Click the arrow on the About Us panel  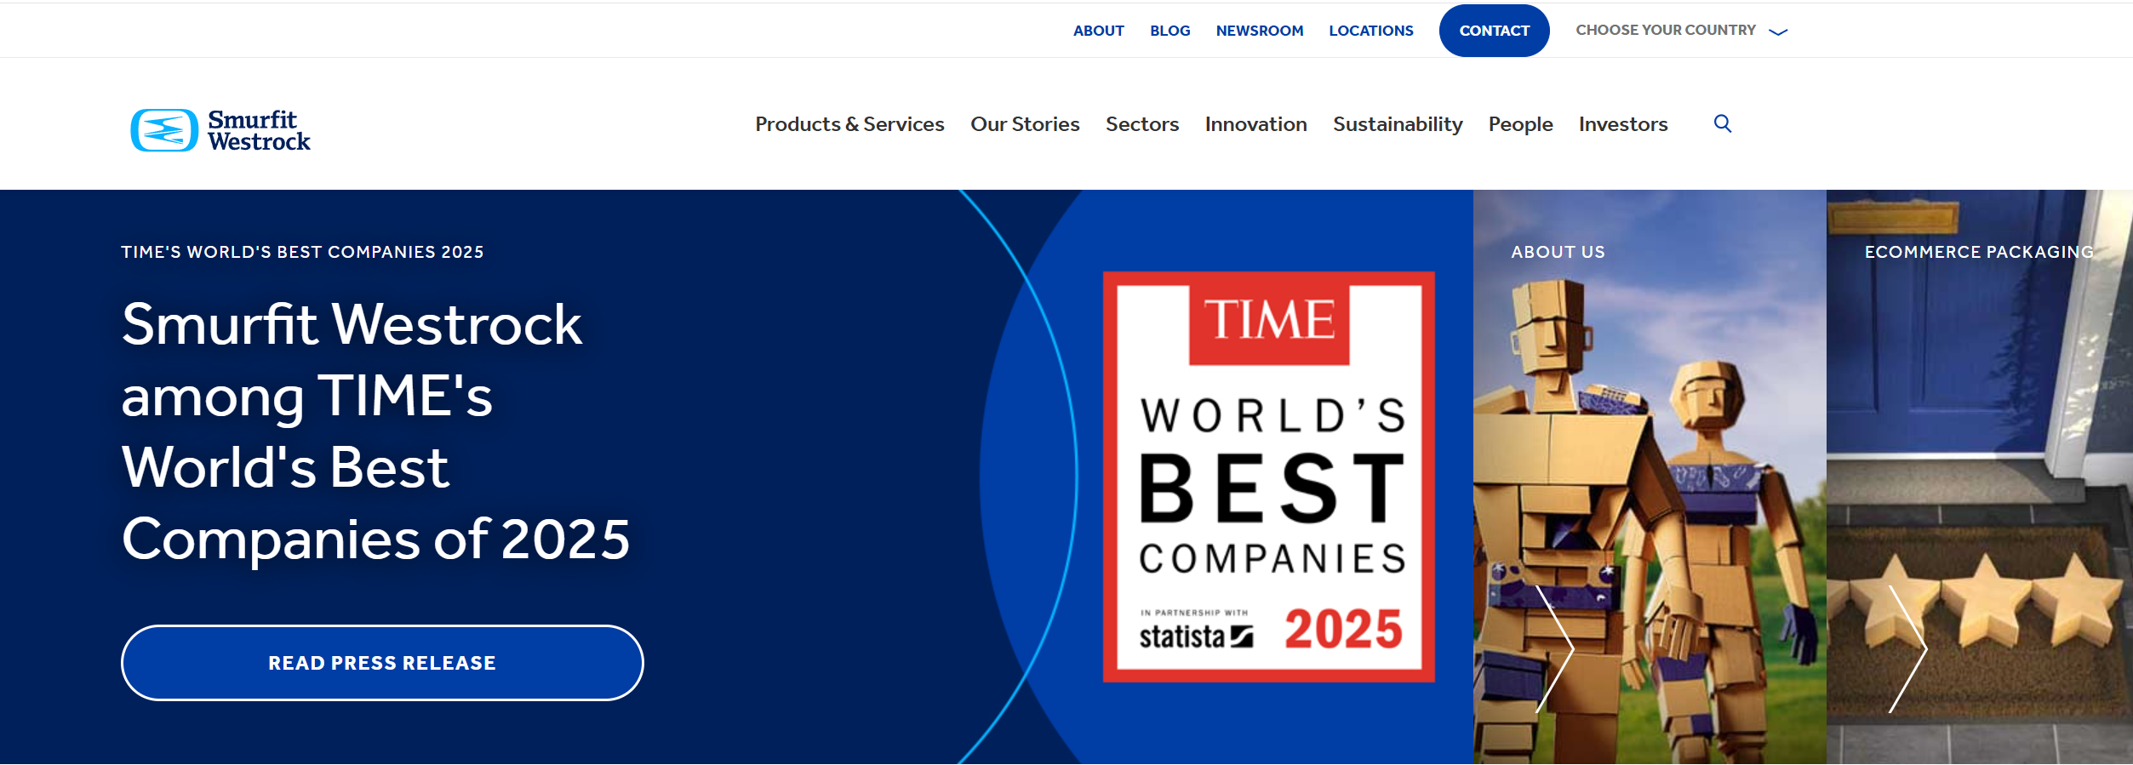coord(1555,648)
